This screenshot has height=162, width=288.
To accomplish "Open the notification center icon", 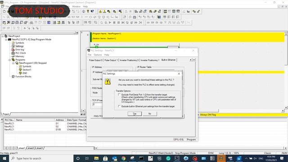I will tap(282, 158).
